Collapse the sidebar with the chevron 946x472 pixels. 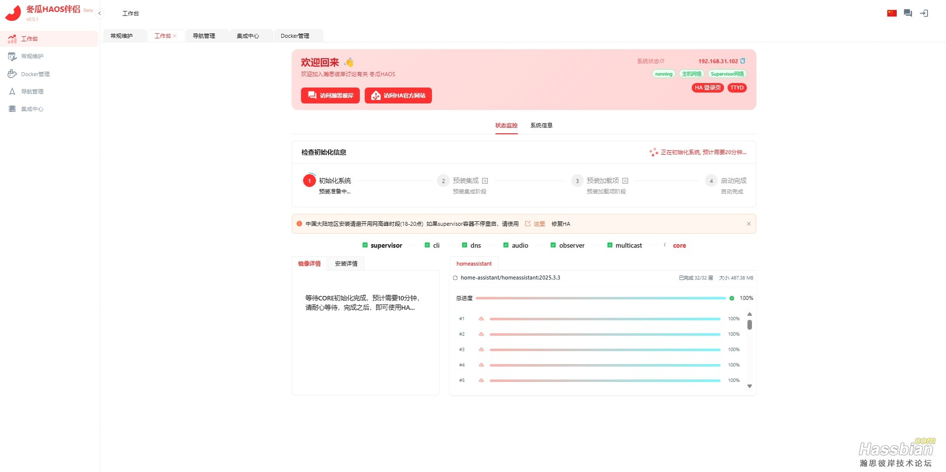point(100,13)
